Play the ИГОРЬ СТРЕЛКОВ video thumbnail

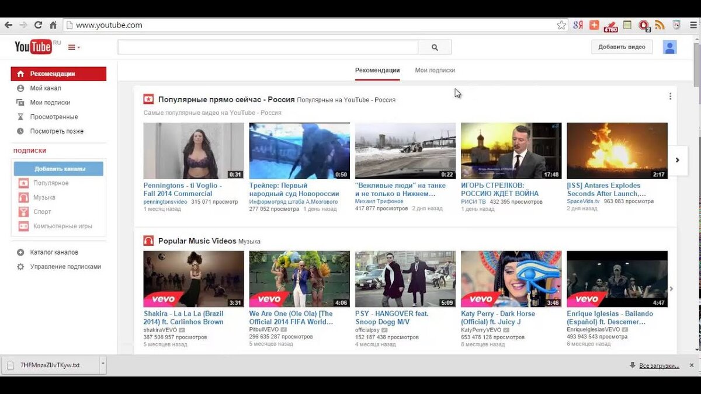[x=511, y=151]
